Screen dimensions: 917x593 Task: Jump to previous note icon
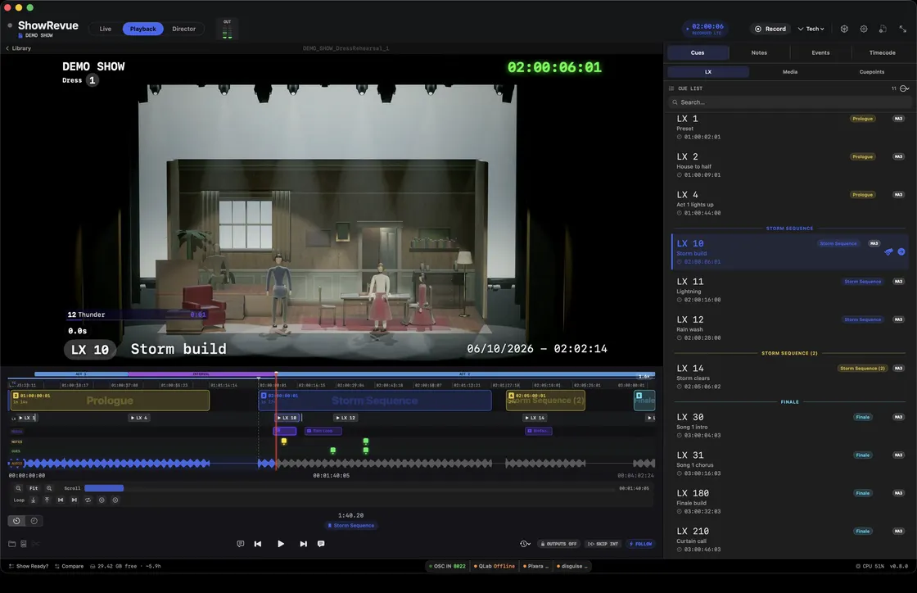point(241,544)
